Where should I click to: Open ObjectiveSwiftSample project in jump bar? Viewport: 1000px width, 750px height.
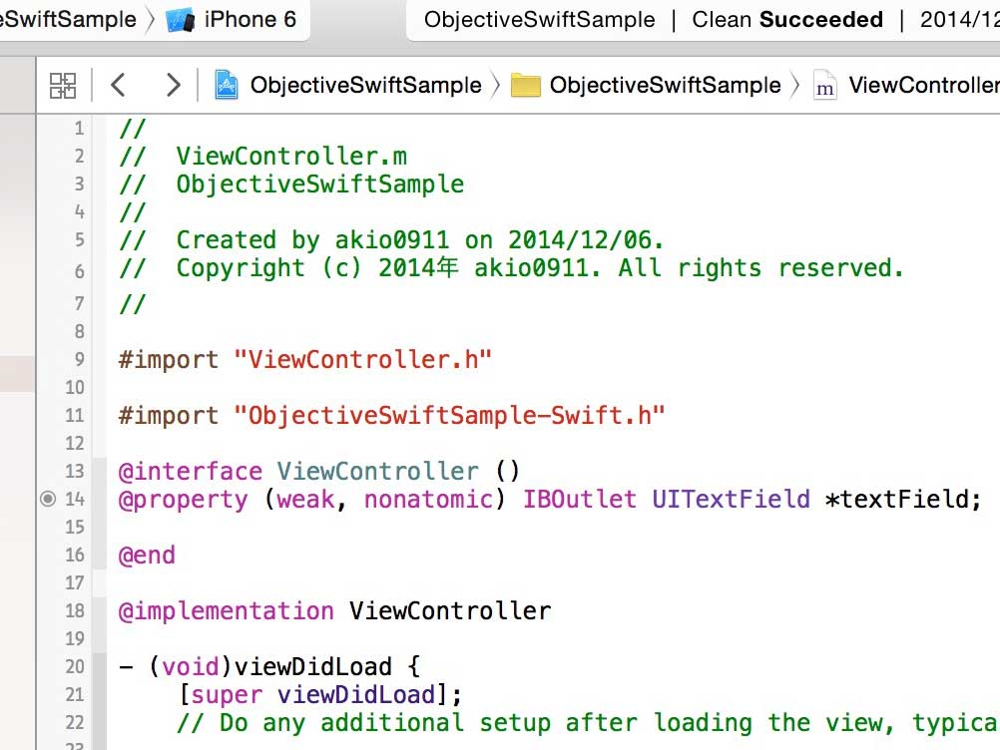[365, 85]
